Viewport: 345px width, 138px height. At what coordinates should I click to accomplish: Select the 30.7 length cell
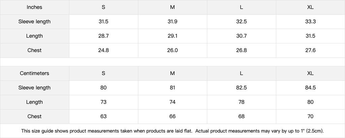pyautogui.click(x=241, y=36)
